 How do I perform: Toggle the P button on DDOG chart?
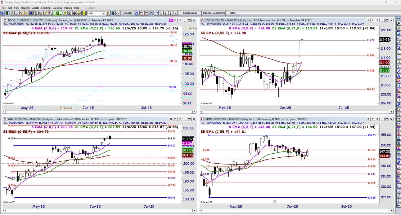coord(175,20)
